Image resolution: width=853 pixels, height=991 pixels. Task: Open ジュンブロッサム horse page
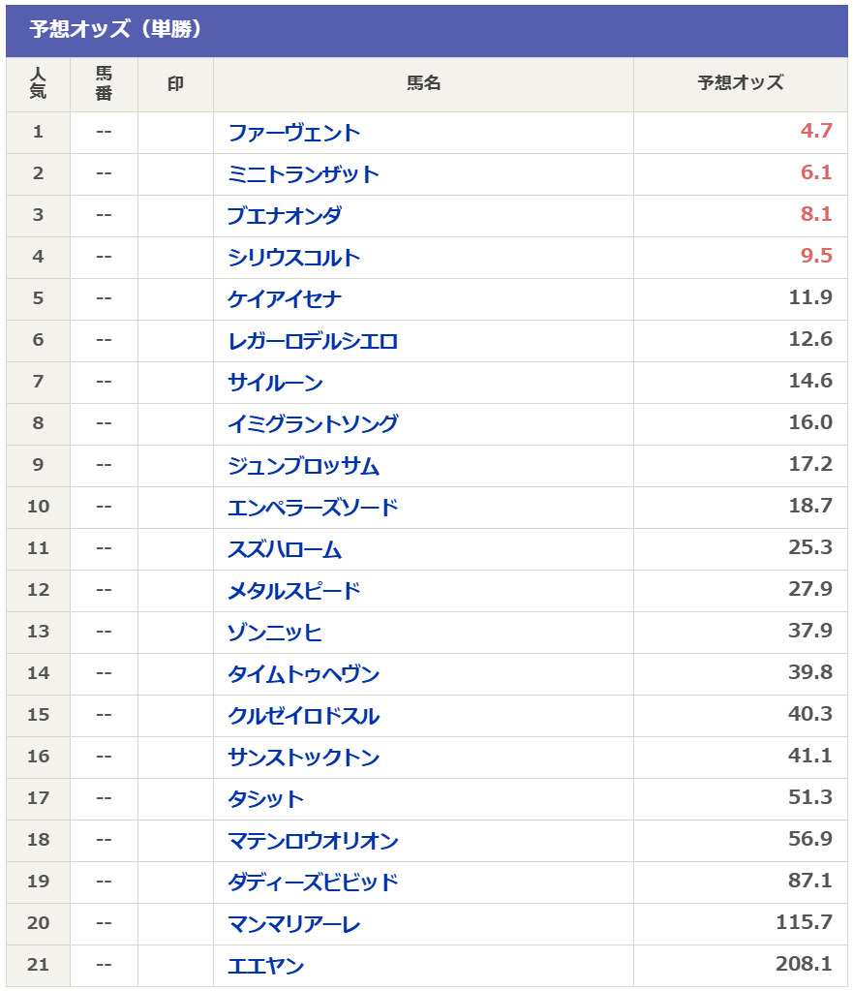303,466
